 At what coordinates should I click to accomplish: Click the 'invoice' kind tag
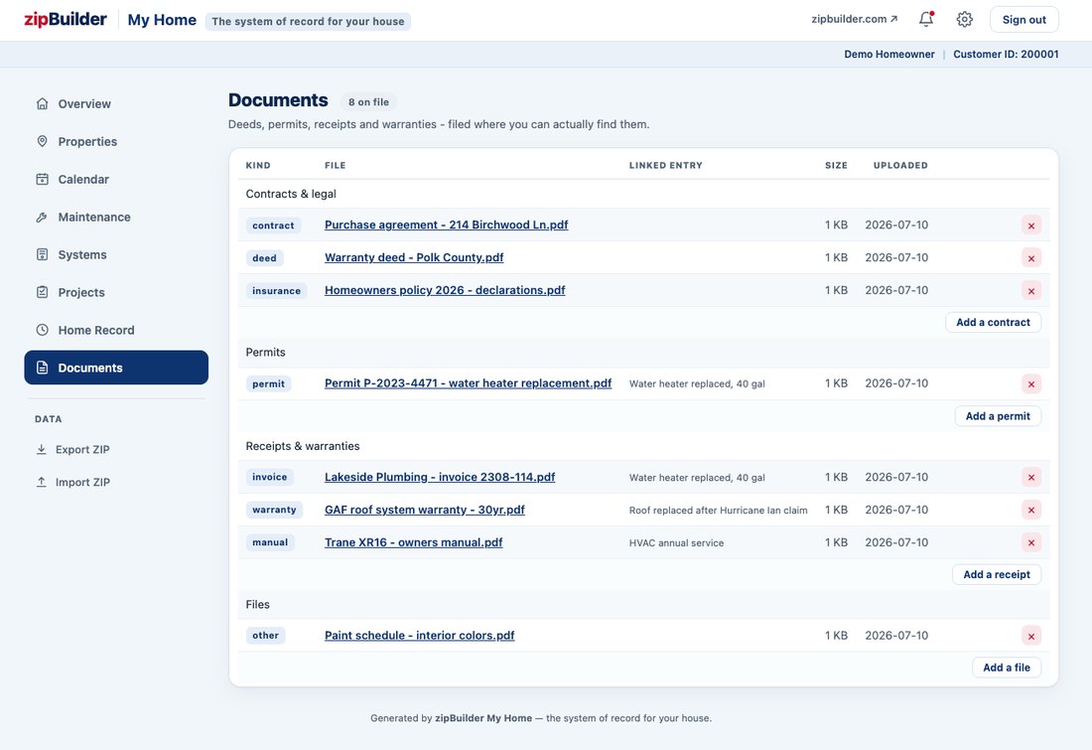point(269,477)
